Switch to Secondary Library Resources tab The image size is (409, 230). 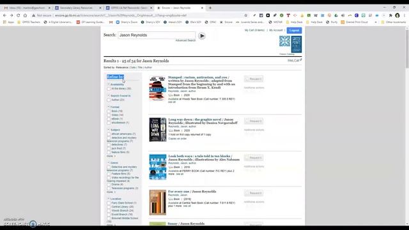(77, 8)
